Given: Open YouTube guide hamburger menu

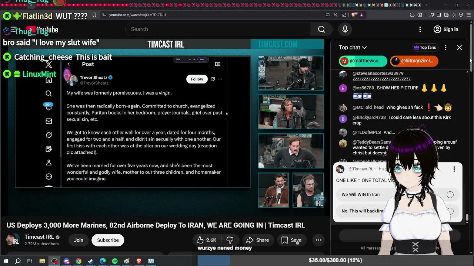Looking at the screenshot, I should [13, 30].
